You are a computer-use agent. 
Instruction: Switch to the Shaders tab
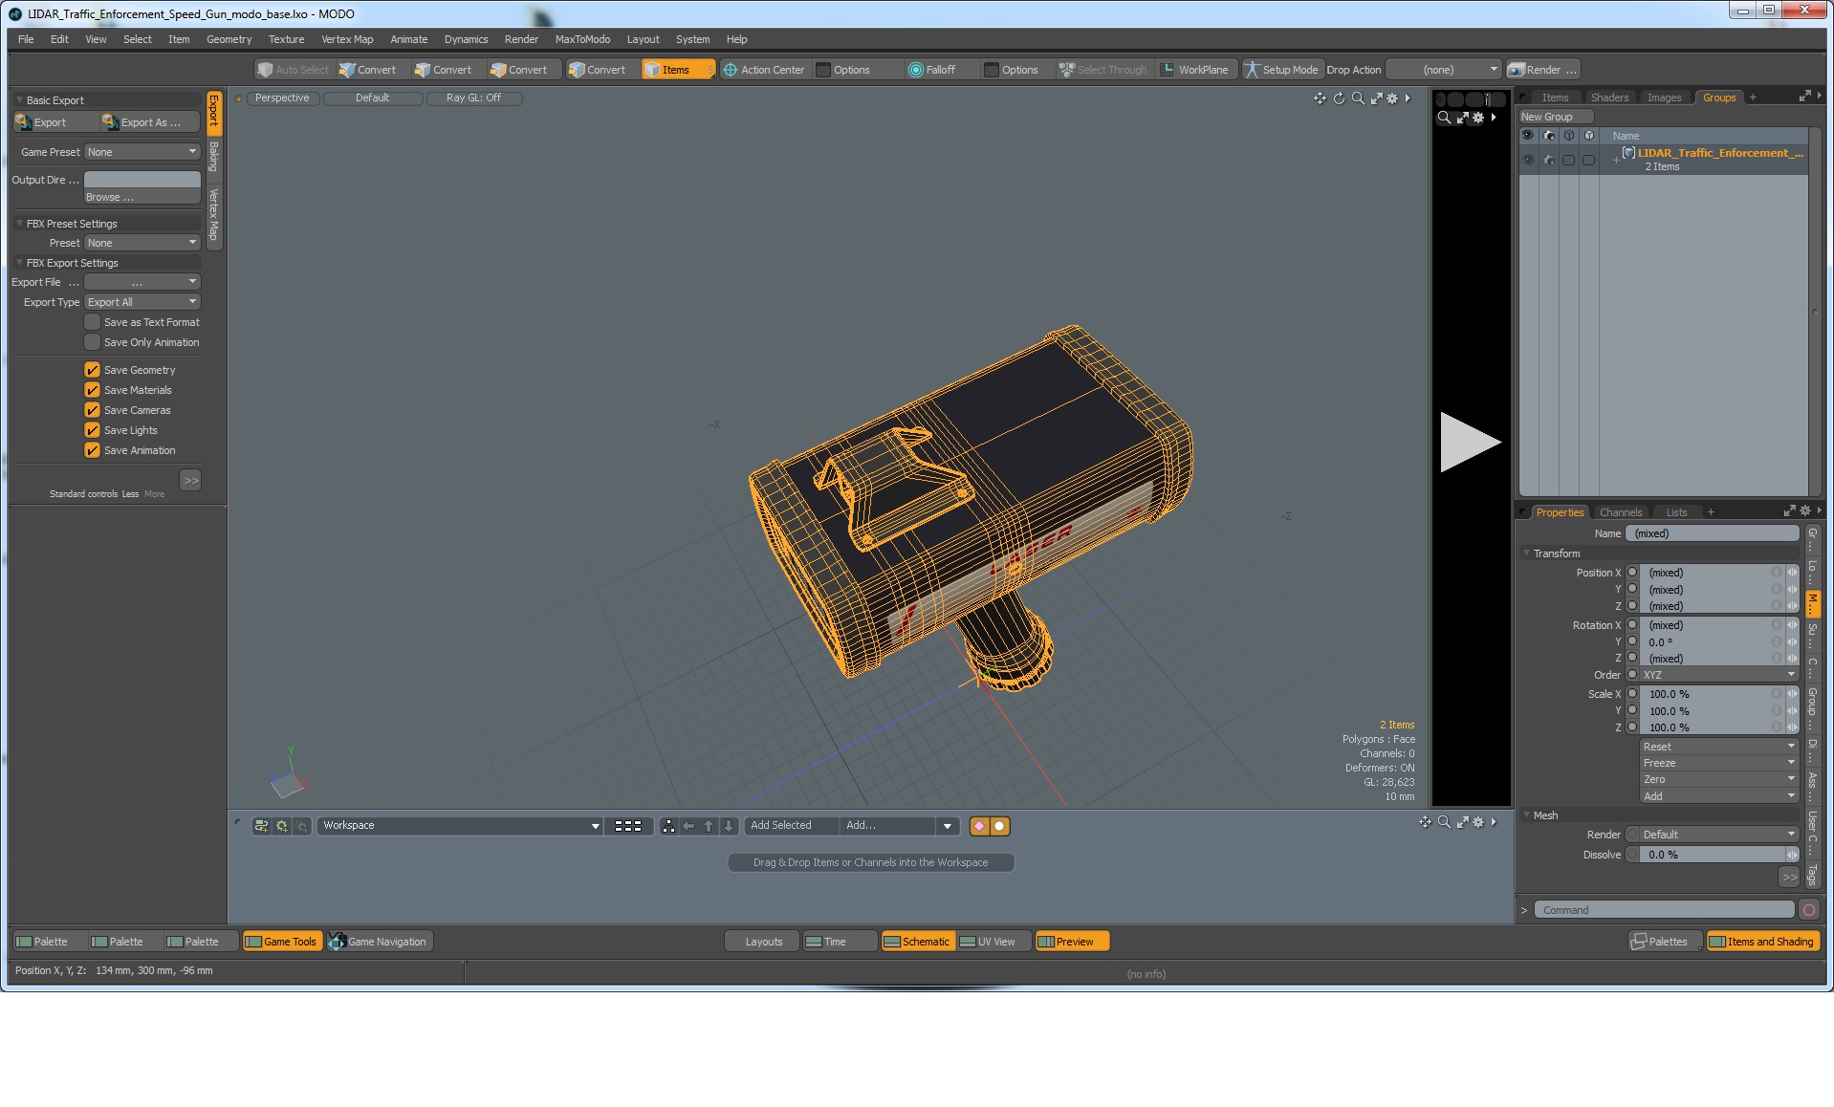tap(1608, 98)
